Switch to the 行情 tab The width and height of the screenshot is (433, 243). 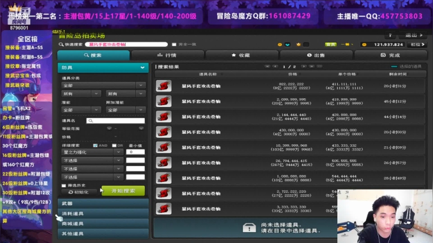click(168, 55)
